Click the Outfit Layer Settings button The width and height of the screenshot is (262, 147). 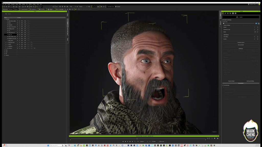[x=250, y=81]
